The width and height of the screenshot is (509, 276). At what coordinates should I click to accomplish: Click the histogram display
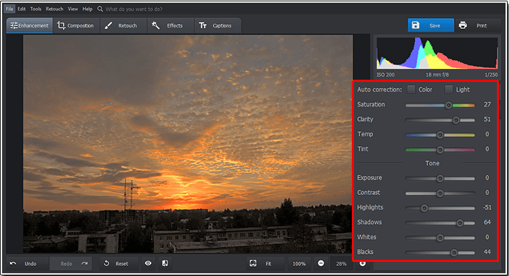click(x=437, y=53)
